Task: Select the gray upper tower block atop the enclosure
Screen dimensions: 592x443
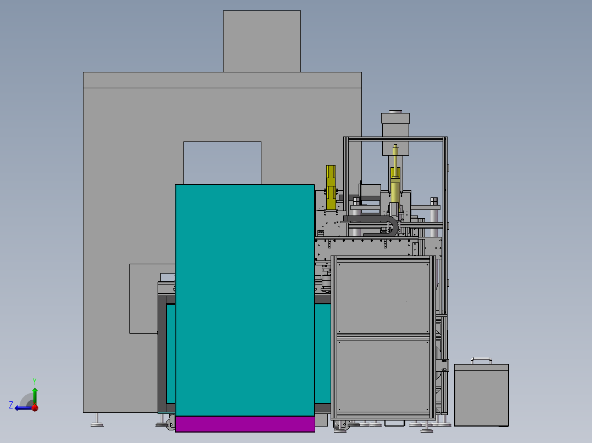Action: [x=261, y=41]
